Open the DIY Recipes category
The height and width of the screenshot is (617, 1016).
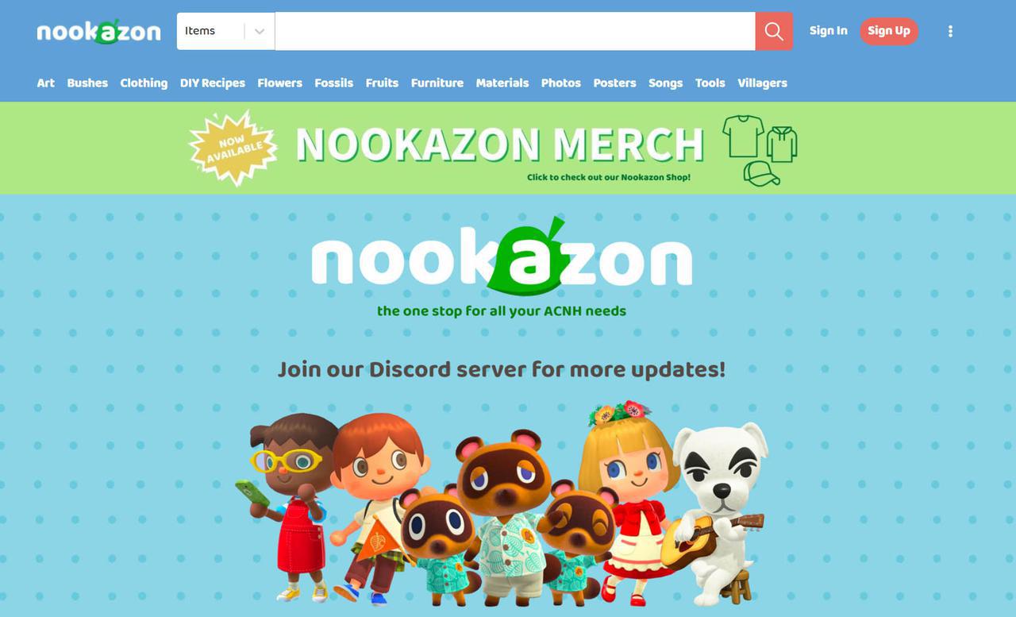(x=212, y=83)
